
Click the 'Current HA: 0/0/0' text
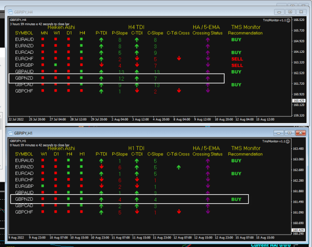tap(271, 245)
